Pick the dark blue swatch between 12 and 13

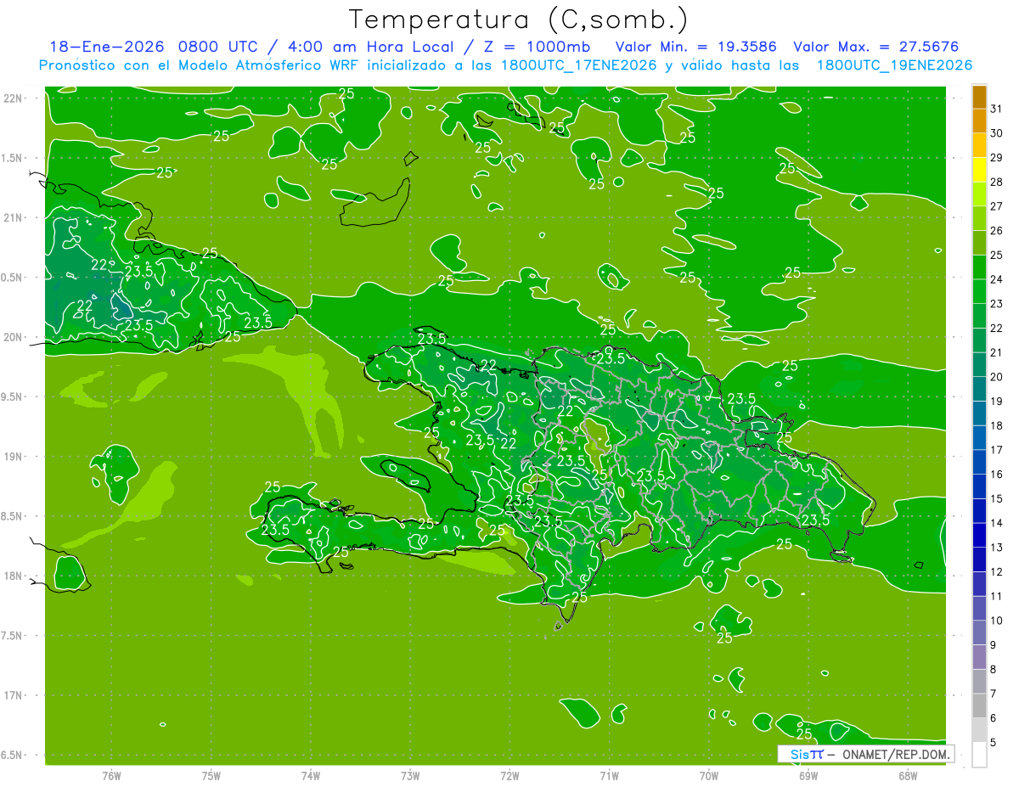click(979, 560)
